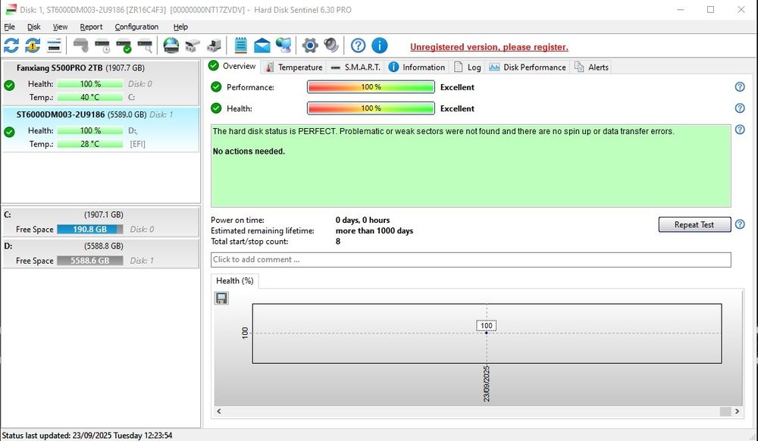The width and height of the screenshot is (758, 441).
Task: Open the Help menu
Action: click(x=180, y=27)
